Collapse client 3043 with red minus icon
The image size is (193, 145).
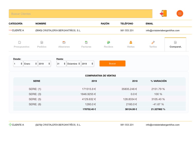pos(10,30)
